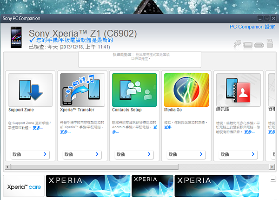
Task: Open the first wide XPERIA banner
Action: coord(88,186)
